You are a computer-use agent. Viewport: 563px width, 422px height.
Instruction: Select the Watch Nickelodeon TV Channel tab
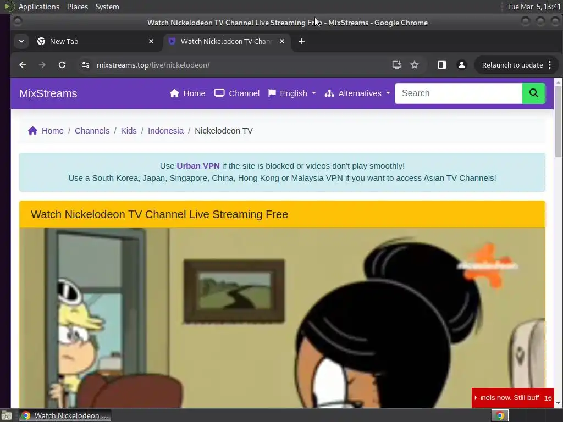click(x=226, y=41)
